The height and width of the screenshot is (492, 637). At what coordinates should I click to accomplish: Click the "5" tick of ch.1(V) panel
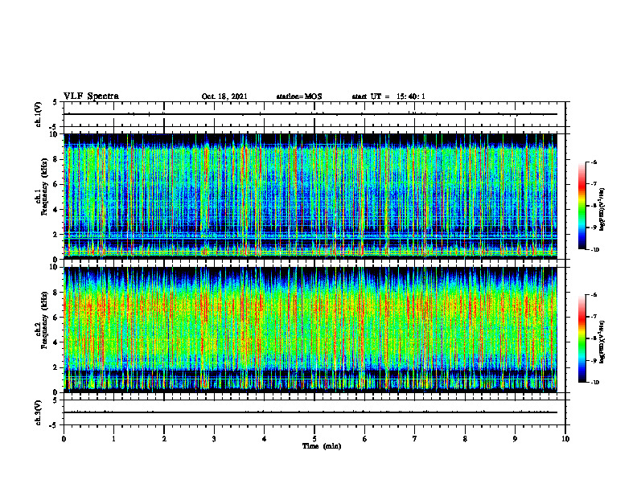point(55,102)
